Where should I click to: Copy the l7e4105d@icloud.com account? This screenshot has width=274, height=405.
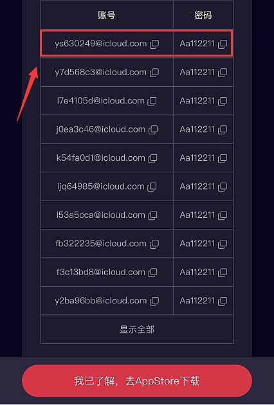[x=152, y=101]
